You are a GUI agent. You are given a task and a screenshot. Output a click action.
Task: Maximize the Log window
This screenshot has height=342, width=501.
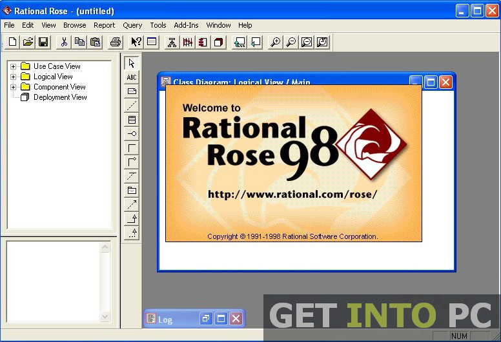[221, 318]
